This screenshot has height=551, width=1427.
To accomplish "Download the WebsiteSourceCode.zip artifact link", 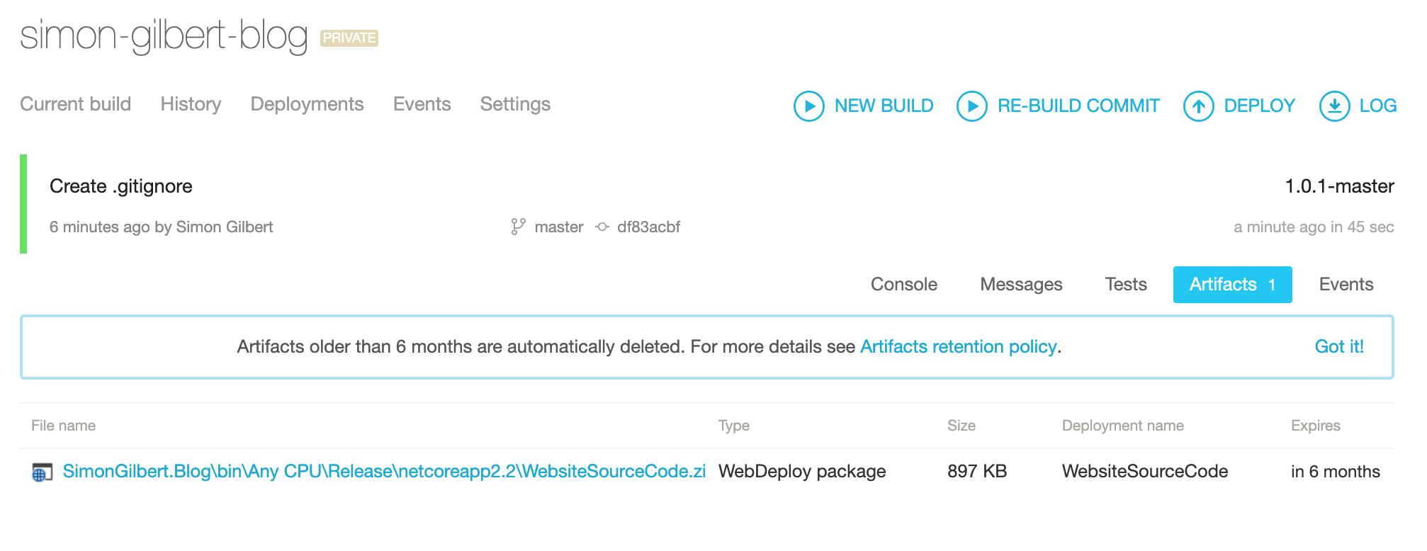I will click(x=384, y=472).
